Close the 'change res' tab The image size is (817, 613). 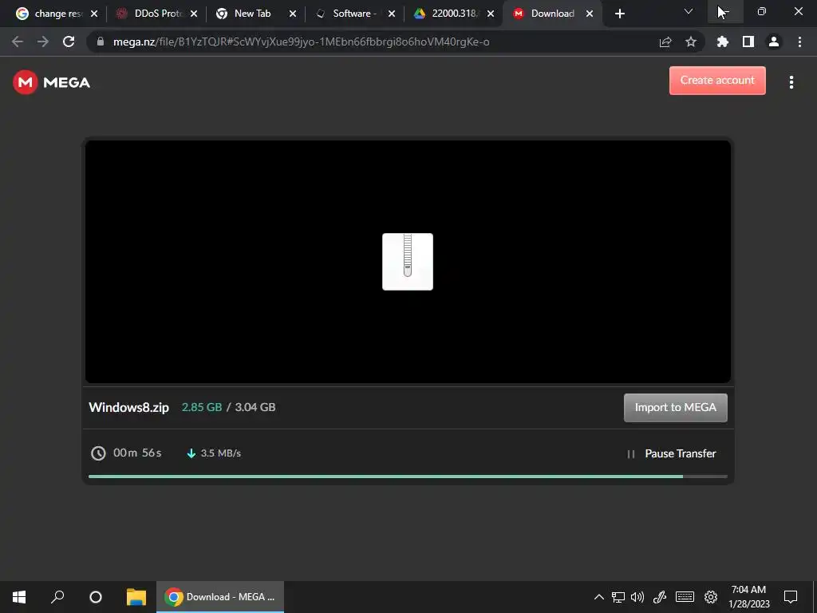coord(94,14)
